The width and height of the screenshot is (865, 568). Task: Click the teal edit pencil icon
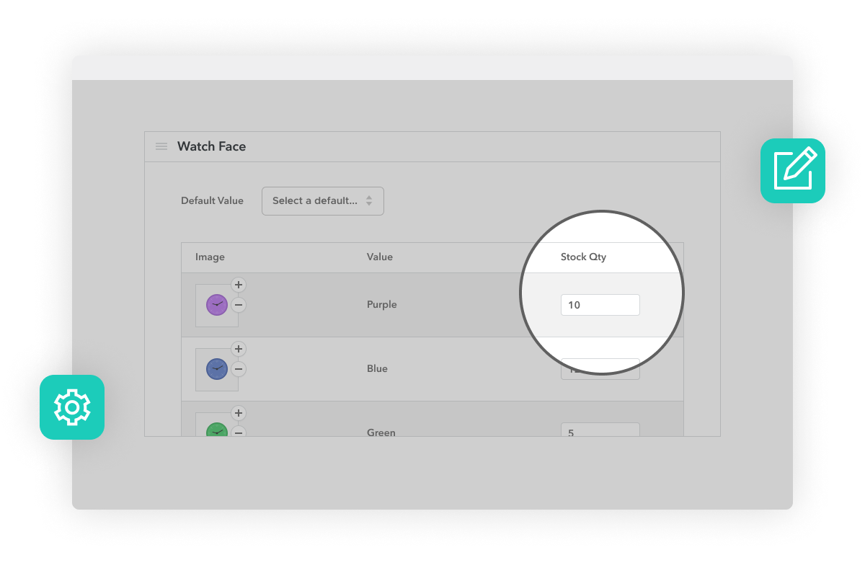pyautogui.click(x=793, y=171)
